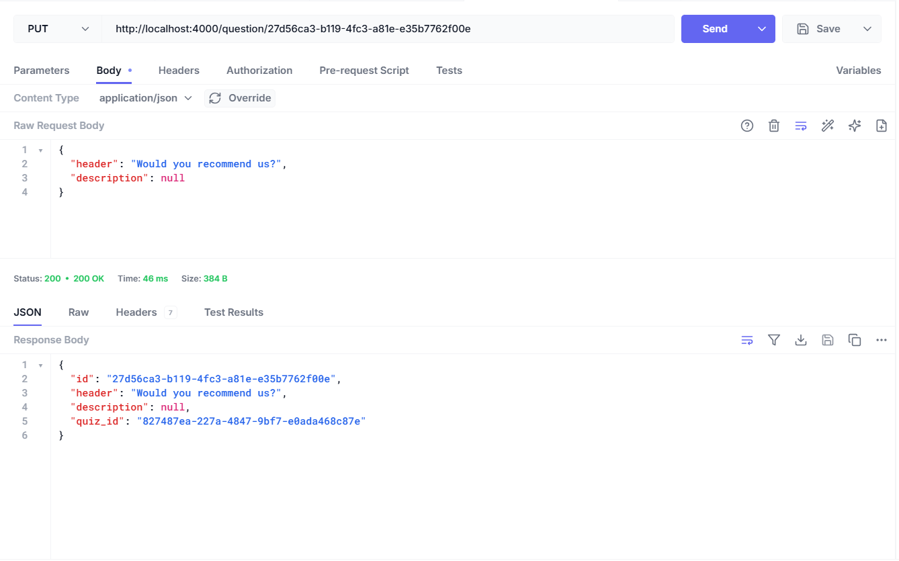
Task: Prettify request body with magic wand icon
Action: coord(827,126)
